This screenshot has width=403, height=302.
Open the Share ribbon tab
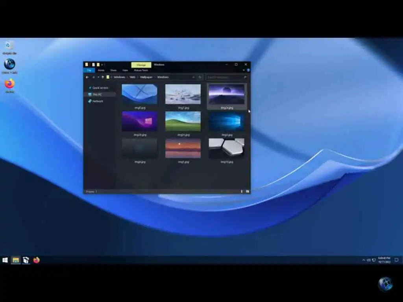click(113, 70)
